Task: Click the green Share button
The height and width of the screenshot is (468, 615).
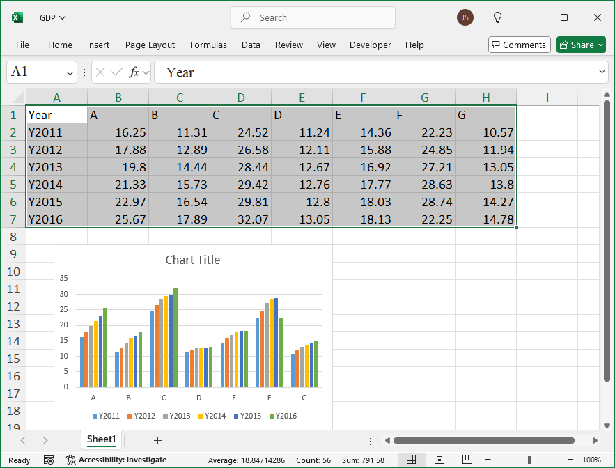Action: tap(581, 45)
